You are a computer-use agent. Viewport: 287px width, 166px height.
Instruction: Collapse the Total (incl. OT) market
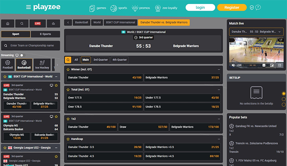tap(219, 90)
